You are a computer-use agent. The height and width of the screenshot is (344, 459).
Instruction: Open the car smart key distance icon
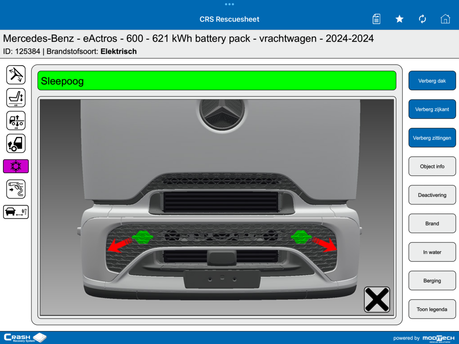click(x=16, y=212)
